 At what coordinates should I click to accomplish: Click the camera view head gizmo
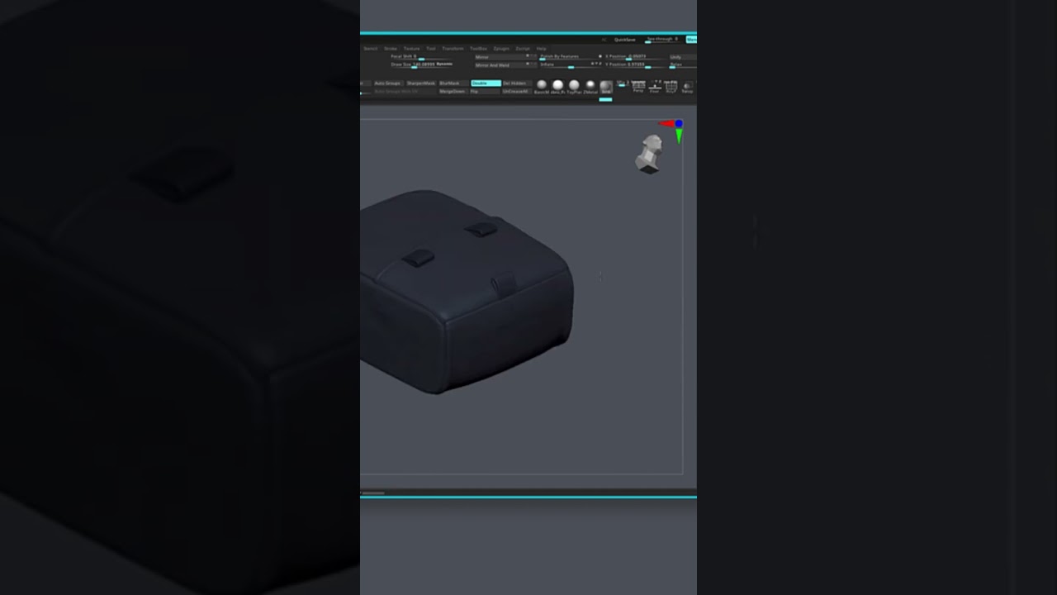point(650,155)
